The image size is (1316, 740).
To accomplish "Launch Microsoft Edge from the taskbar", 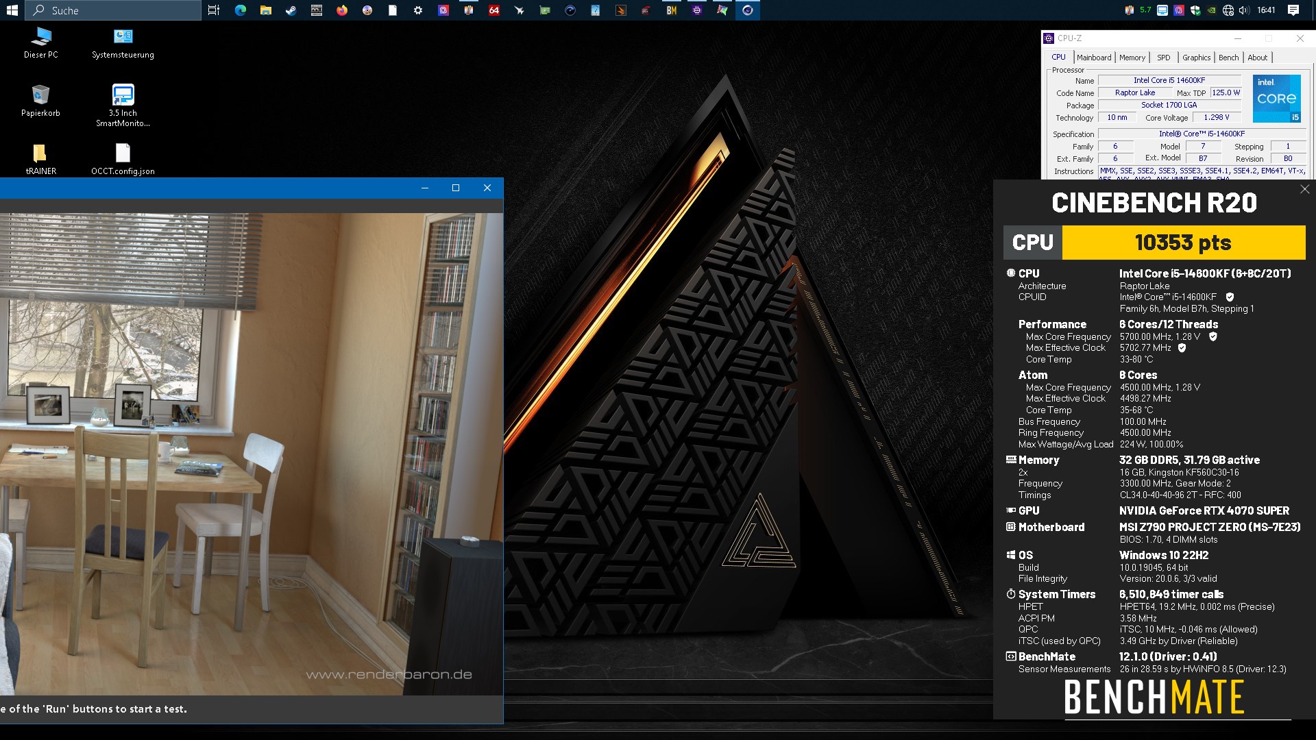I will (x=241, y=10).
